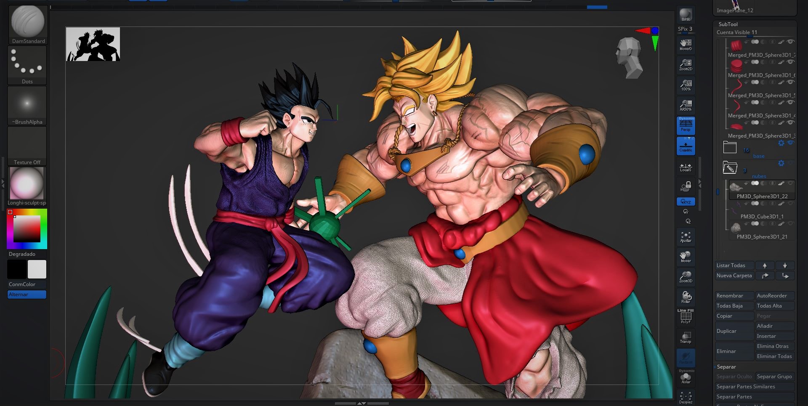Select the Rotar rotate view tool

tap(686, 297)
